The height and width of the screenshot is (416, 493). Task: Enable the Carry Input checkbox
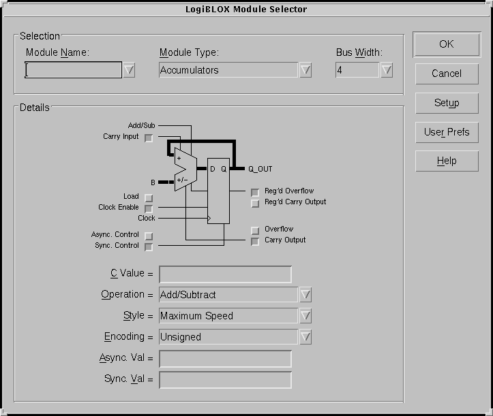click(149, 138)
